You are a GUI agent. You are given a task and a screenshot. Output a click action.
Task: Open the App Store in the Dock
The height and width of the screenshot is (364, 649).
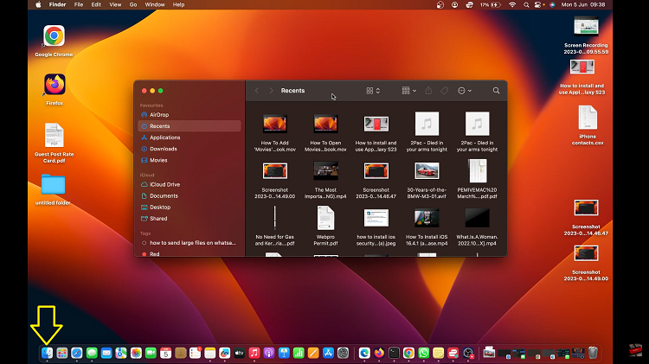click(328, 353)
